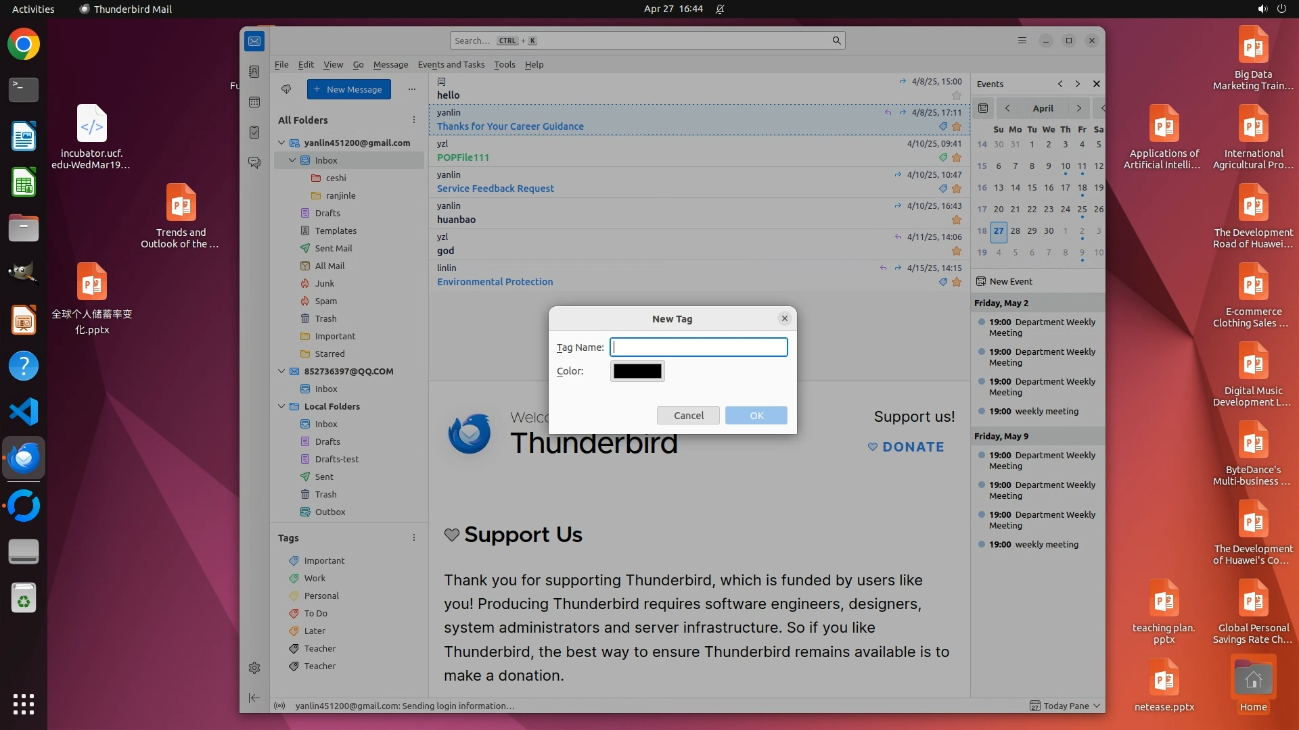1299x730 pixels.
Task: Click Cancel in New Tag dialog
Action: tap(688, 415)
